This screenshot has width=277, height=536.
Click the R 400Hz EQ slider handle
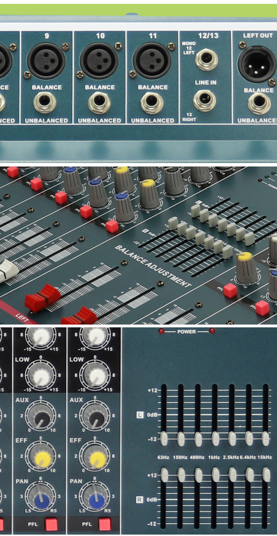(198, 475)
